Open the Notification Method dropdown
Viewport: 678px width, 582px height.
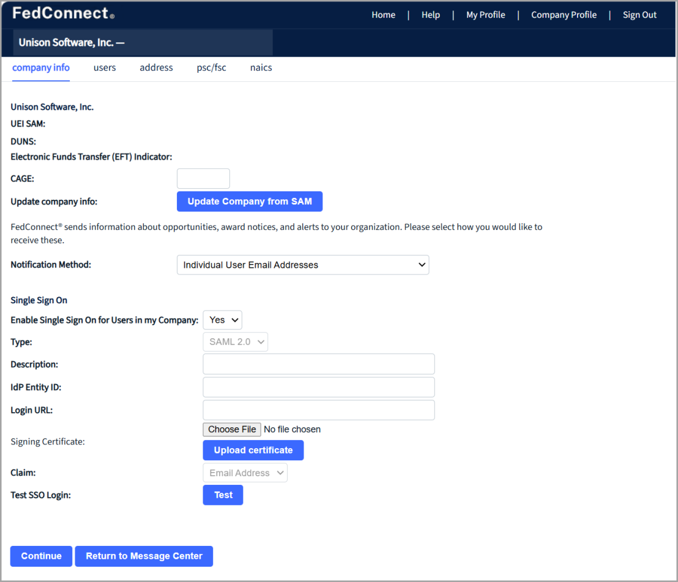point(303,265)
